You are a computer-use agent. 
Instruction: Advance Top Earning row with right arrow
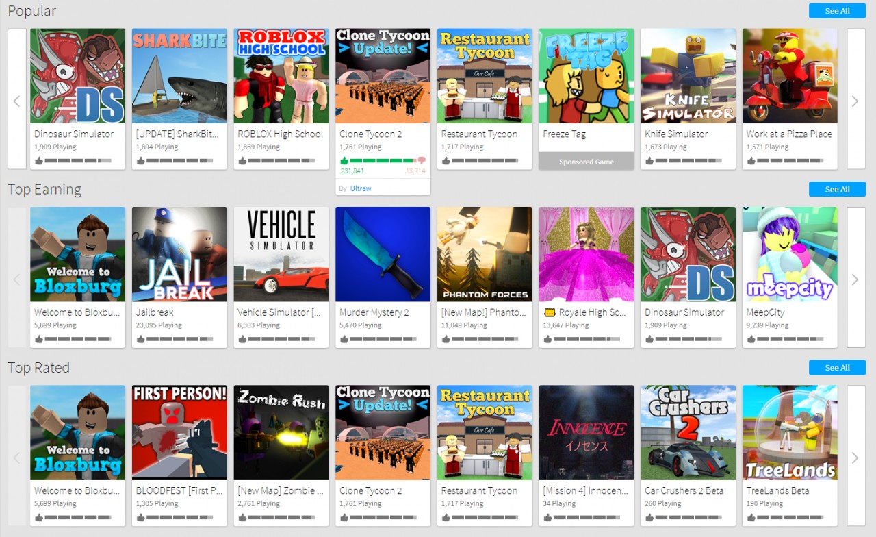(x=855, y=279)
